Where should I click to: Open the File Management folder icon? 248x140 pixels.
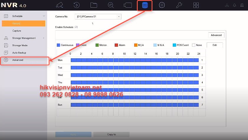coord(94,5)
